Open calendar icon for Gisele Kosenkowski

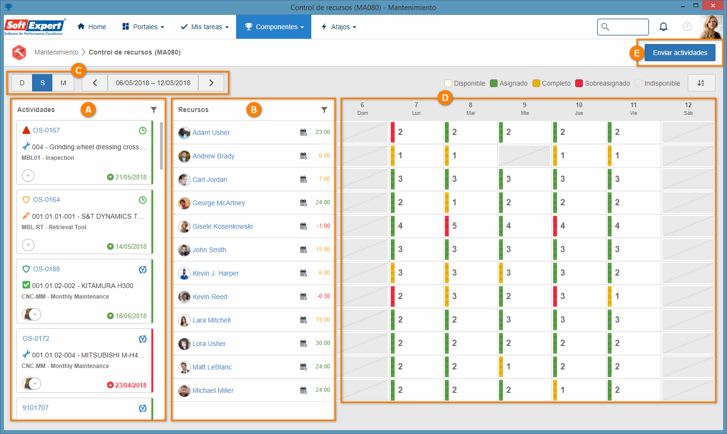point(303,226)
